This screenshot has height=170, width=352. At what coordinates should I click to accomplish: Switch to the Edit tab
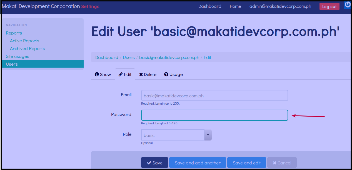125,74
